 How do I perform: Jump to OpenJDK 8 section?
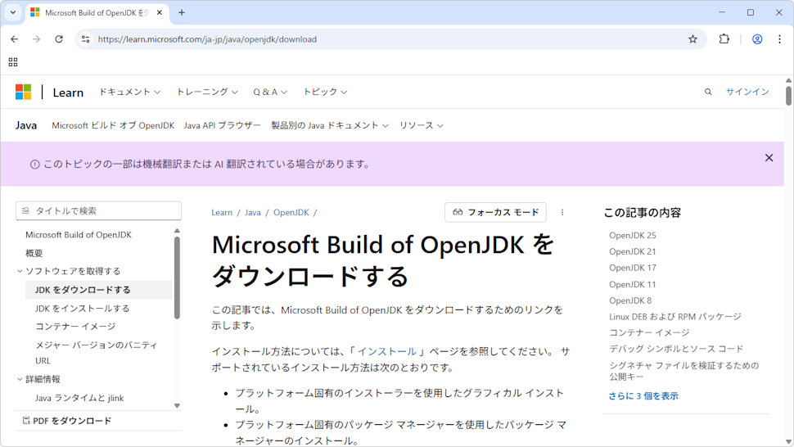point(630,300)
